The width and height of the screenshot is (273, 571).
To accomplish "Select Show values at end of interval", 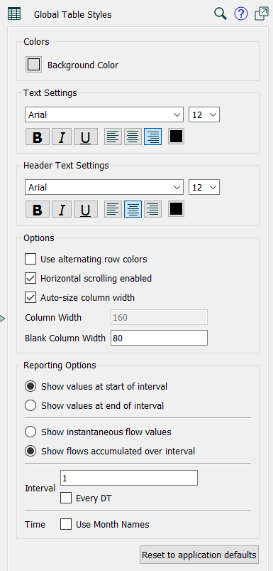I will [30, 405].
